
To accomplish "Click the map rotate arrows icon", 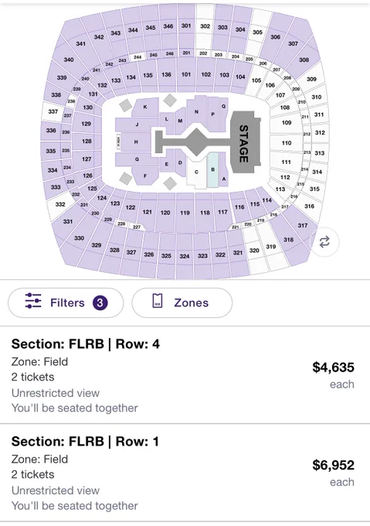I will pos(324,242).
